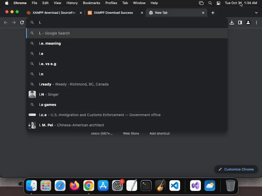This screenshot has width=262, height=196.
Task: Open Launchpad from the Dock
Action: pos(46,186)
